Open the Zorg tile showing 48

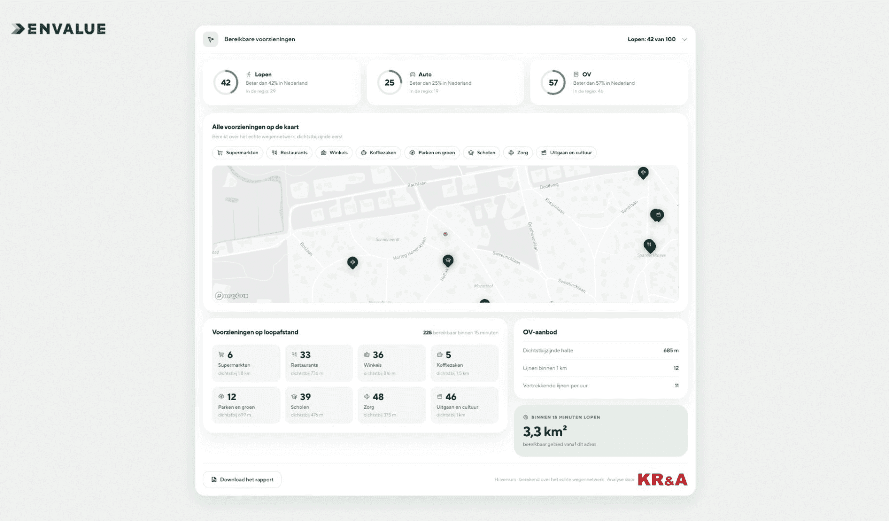tap(391, 405)
